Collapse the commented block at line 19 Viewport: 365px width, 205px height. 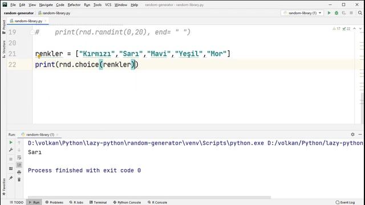(33, 32)
